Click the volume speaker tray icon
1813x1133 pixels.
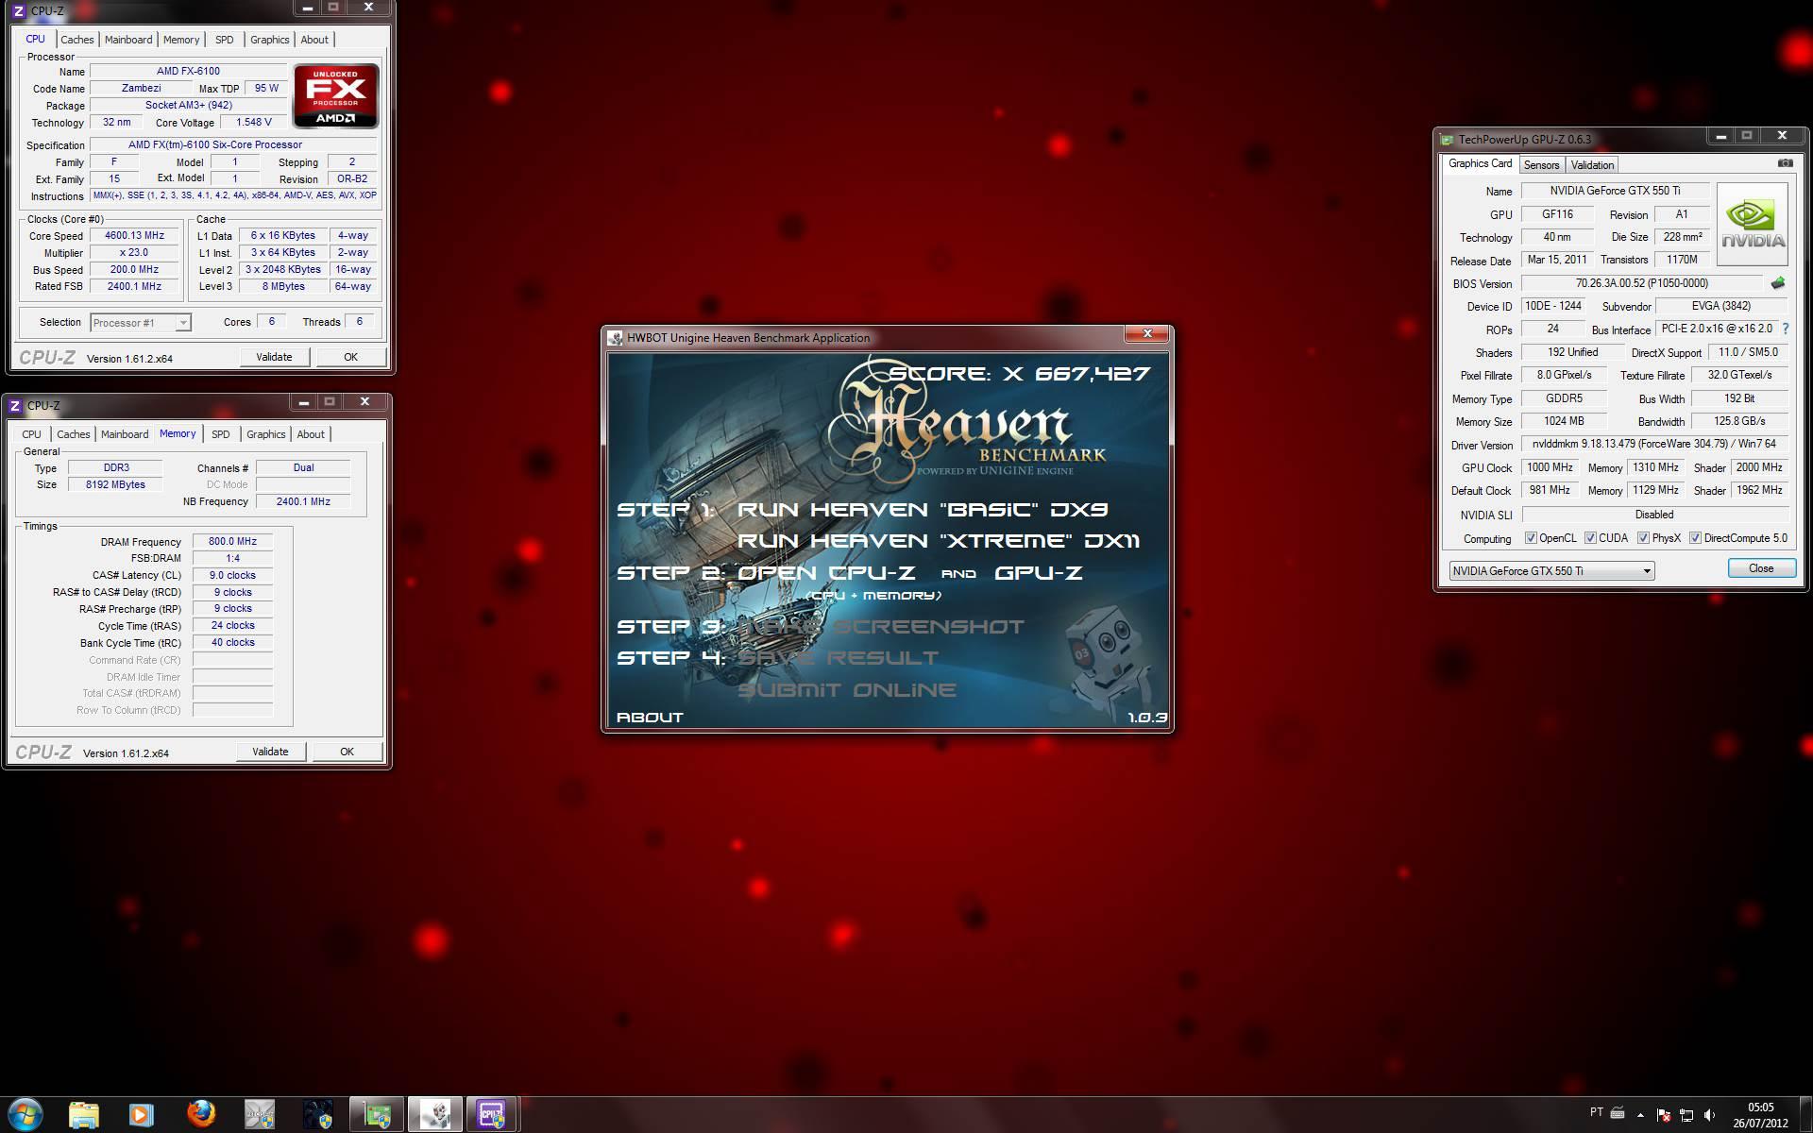[1709, 1115]
